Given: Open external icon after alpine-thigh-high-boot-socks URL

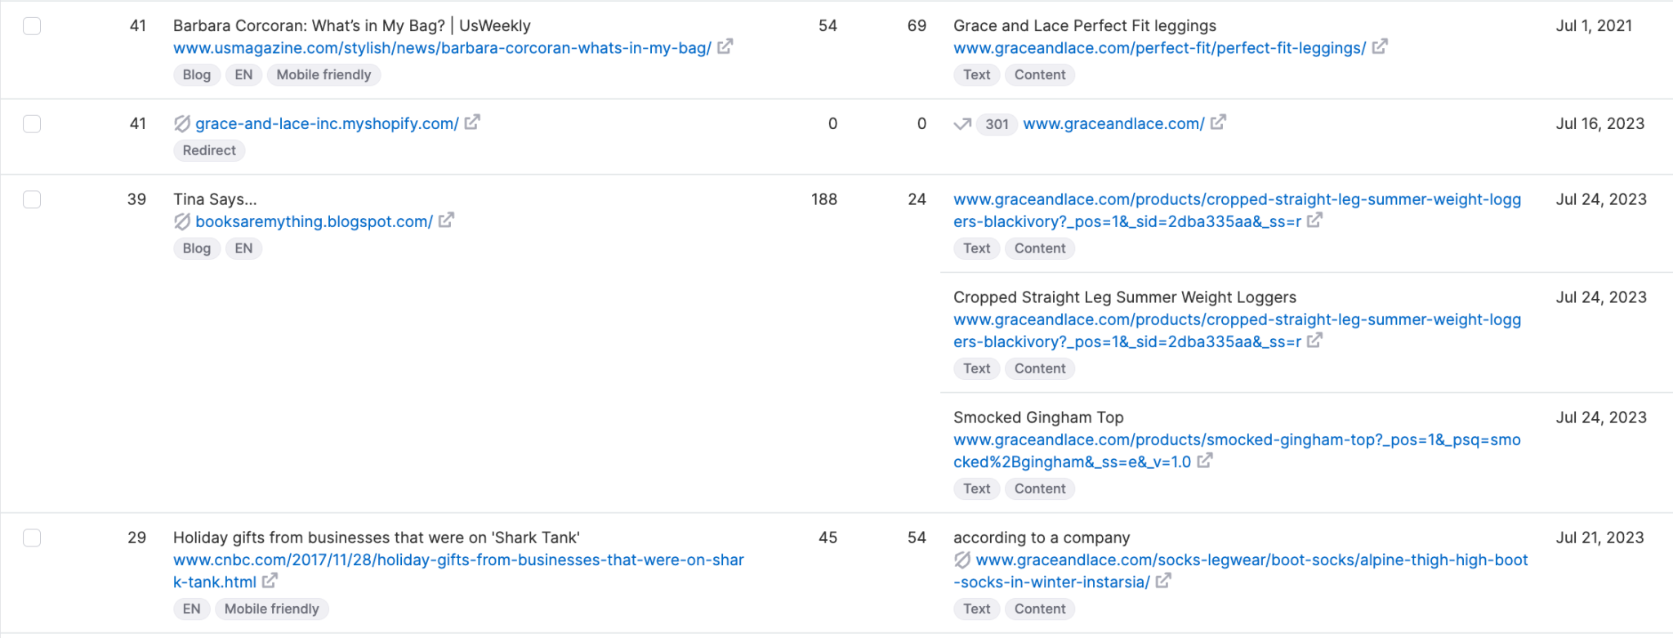Looking at the screenshot, I should 1163,581.
